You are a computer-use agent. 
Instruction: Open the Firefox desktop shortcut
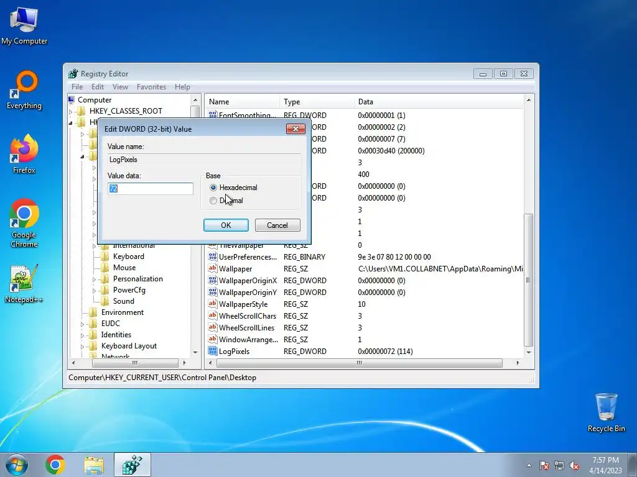pyautogui.click(x=24, y=154)
